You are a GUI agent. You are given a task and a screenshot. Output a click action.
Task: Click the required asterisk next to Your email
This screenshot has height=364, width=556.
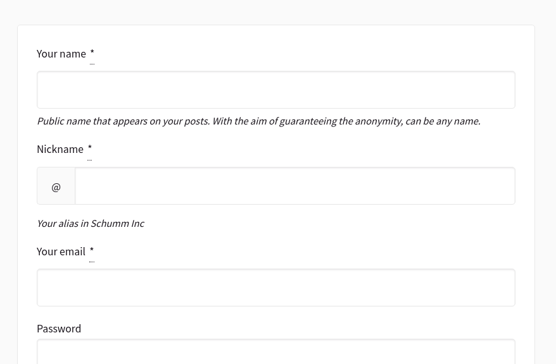pyautogui.click(x=92, y=251)
